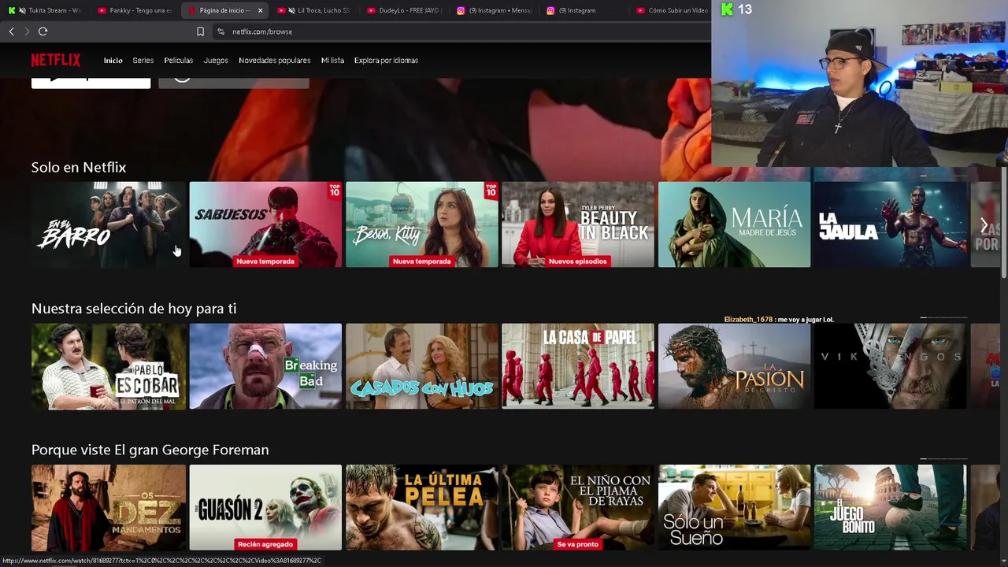
Task: Click the page vertical scrollbar
Action: pos(1004,222)
